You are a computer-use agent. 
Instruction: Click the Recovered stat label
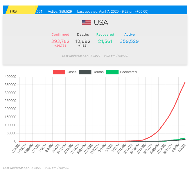click(105, 34)
